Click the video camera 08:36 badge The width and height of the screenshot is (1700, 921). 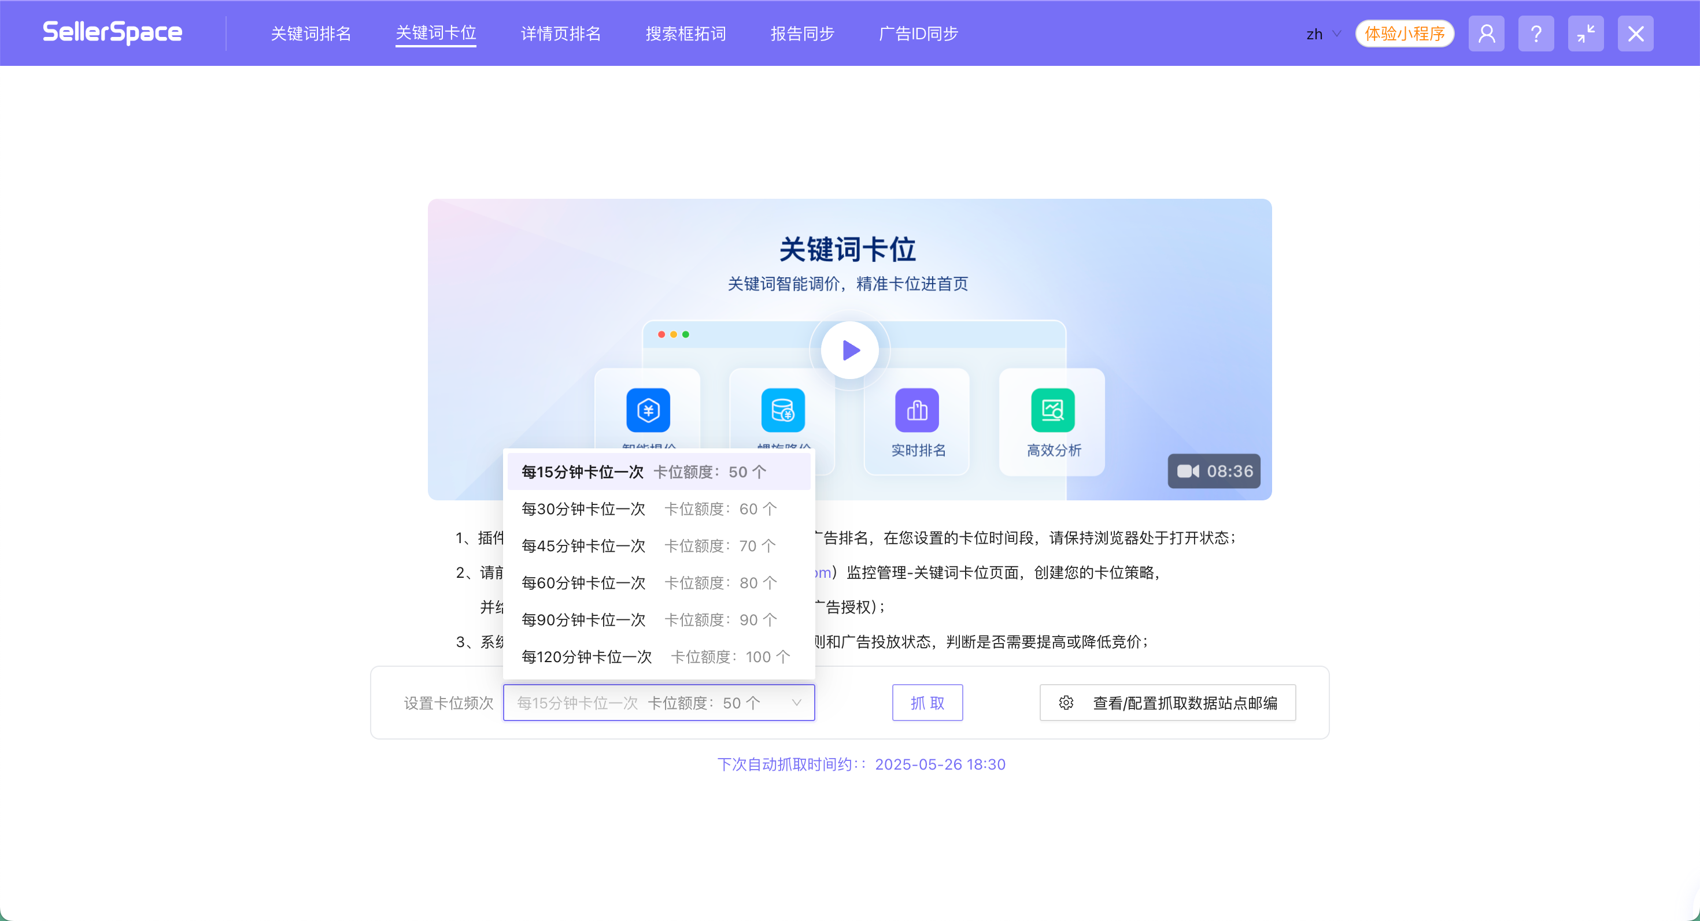pyautogui.click(x=1214, y=471)
